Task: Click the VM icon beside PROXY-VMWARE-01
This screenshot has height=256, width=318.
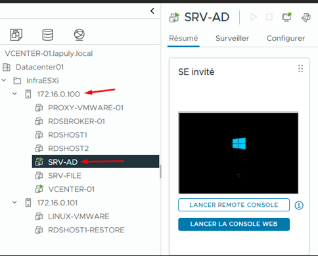Action: tap(39, 108)
